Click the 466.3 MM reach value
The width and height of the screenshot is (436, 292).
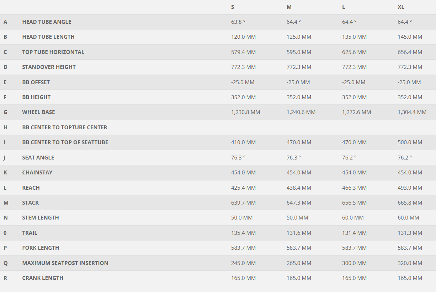pyautogui.click(x=354, y=188)
